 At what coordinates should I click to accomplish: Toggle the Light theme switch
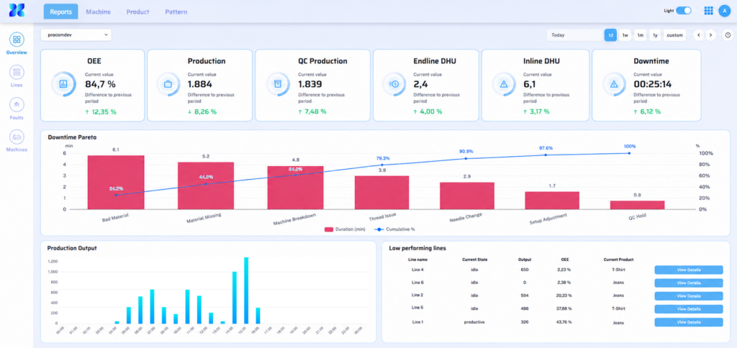pos(684,11)
